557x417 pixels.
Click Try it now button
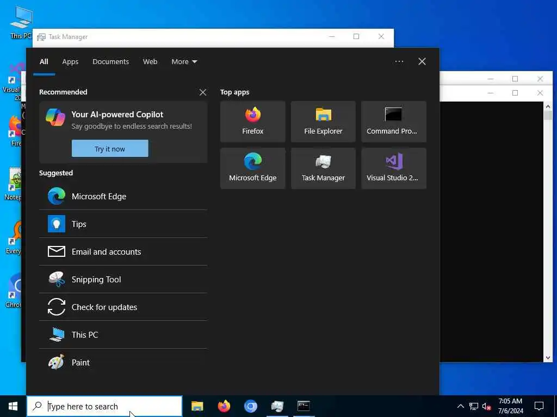pyautogui.click(x=110, y=149)
